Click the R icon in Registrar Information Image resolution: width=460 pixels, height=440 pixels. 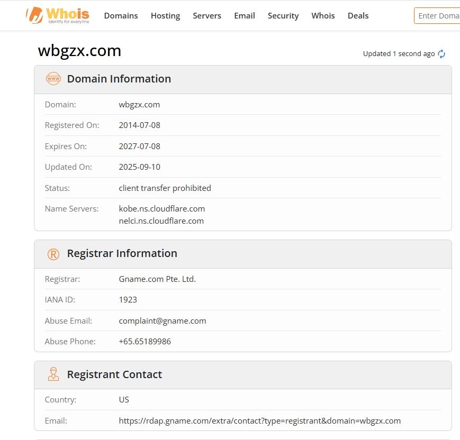point(53,254)
